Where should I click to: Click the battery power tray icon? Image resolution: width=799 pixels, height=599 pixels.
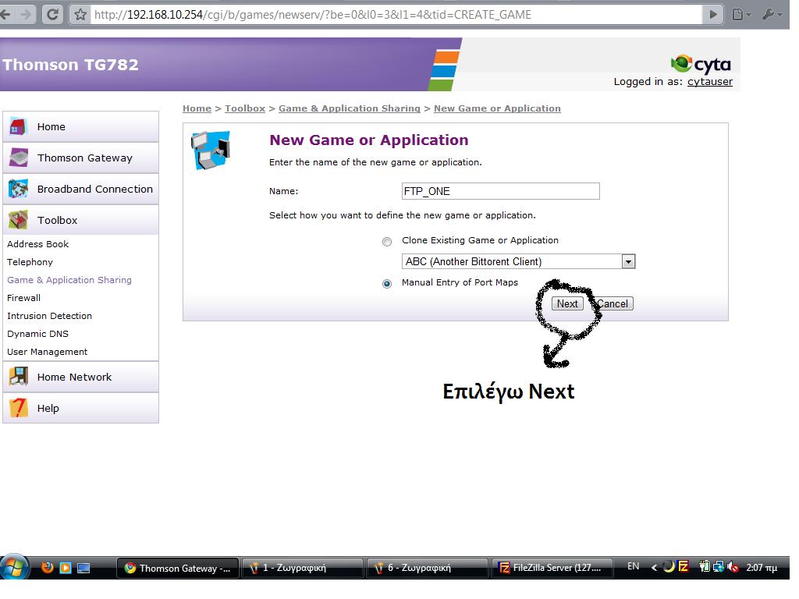coord(705,566)
